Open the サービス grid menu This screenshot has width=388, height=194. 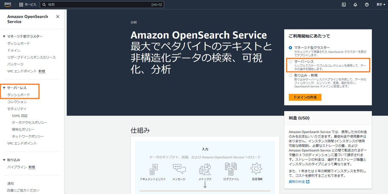pyautogui.click(x=27, y=5)
